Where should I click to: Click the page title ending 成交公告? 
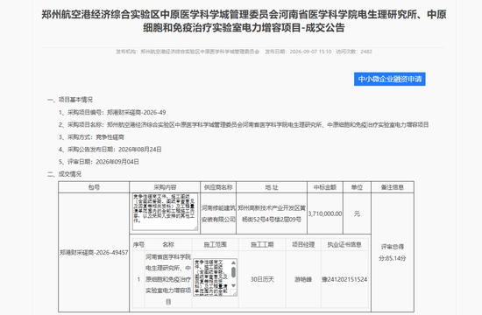(x=244, y=21)
